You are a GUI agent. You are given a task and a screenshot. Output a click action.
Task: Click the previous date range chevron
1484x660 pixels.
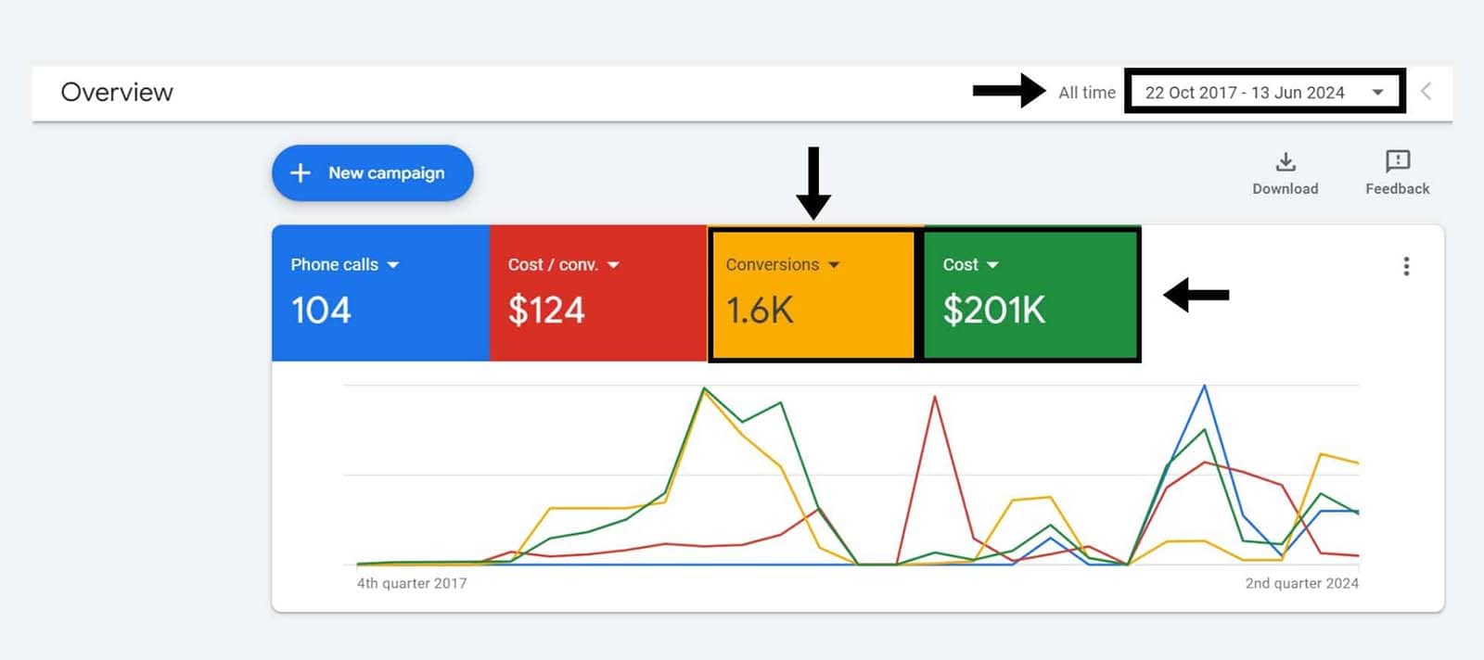[x=1426, y=92]
